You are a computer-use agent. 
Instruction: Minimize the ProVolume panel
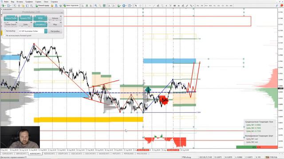62,12
